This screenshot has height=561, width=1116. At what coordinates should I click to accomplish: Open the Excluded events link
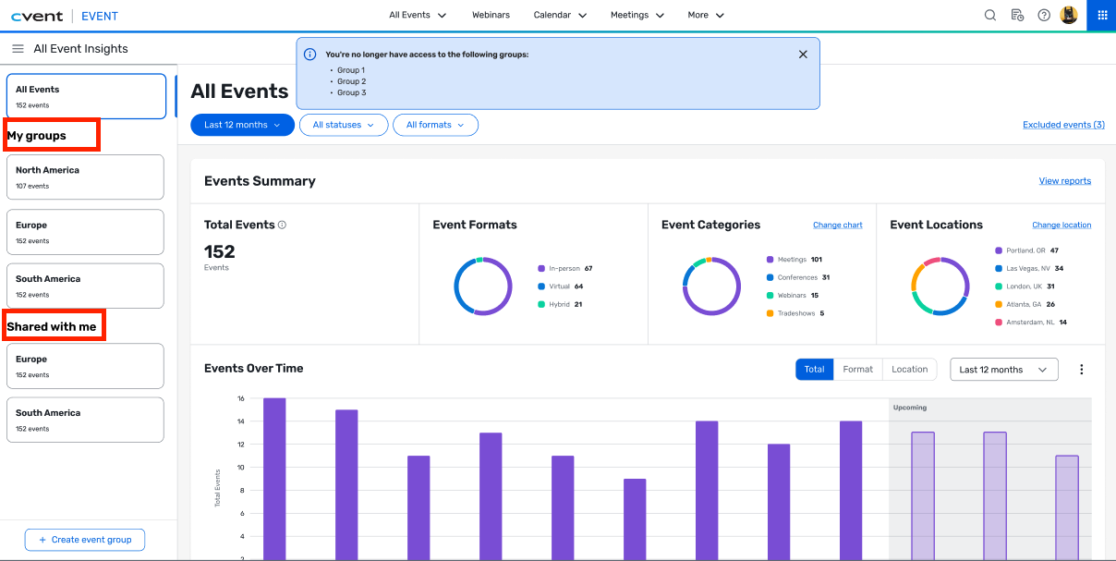point(1063,125)
